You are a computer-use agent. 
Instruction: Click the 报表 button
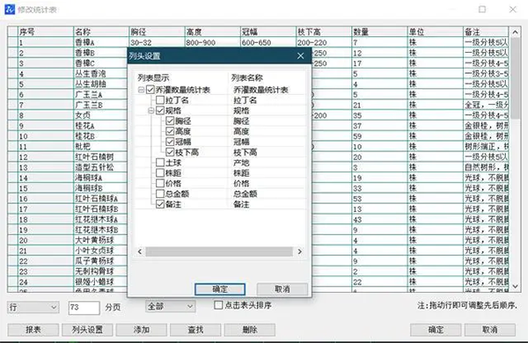pos(33,330)
